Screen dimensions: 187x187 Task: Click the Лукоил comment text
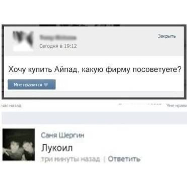coord(57,148)
